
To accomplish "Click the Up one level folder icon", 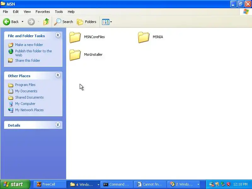I will click(46, 22).
